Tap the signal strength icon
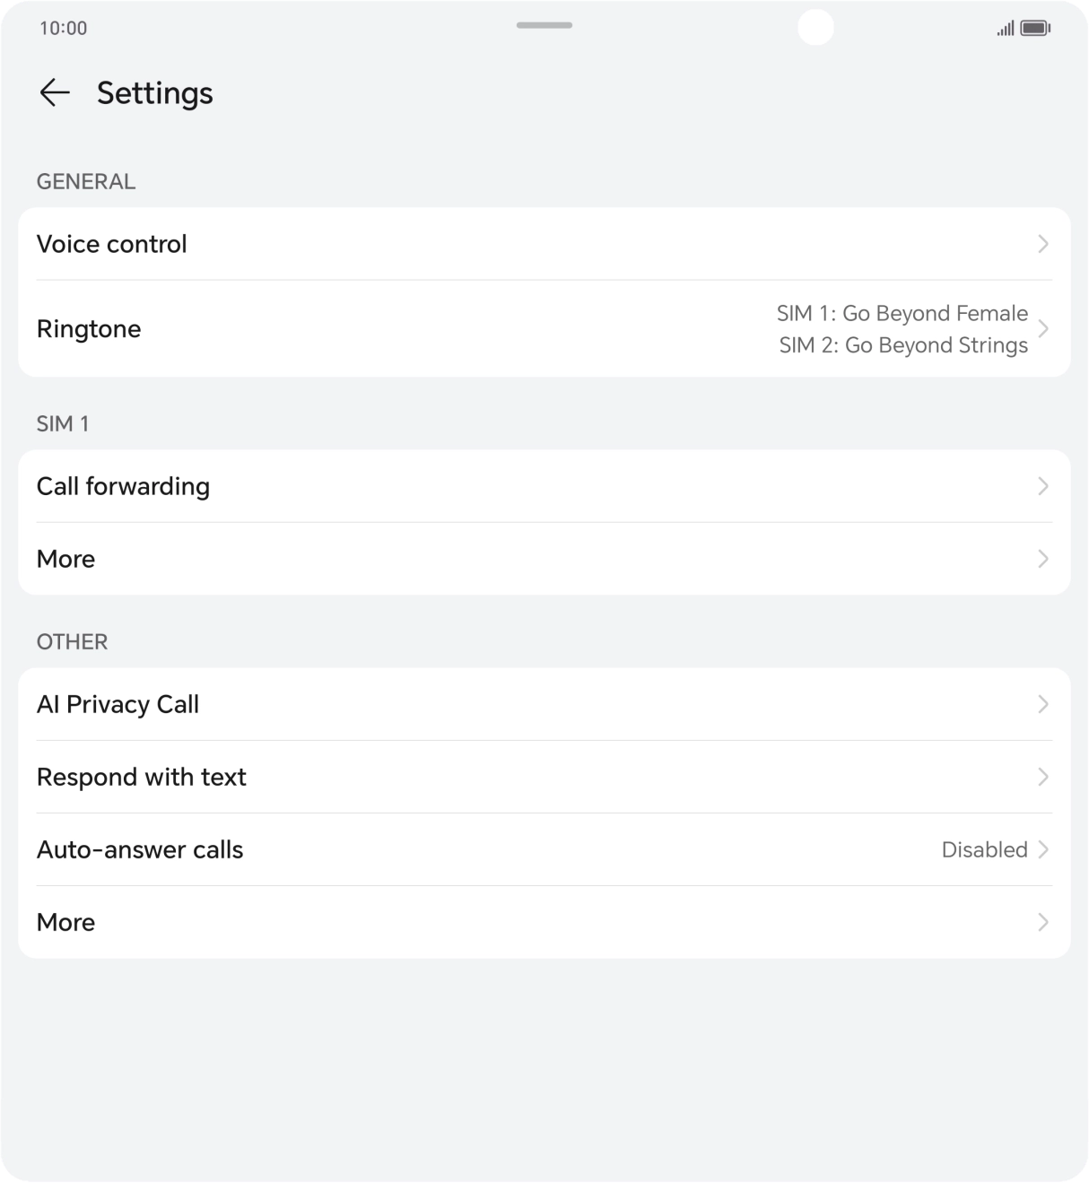 [1006, 29]
